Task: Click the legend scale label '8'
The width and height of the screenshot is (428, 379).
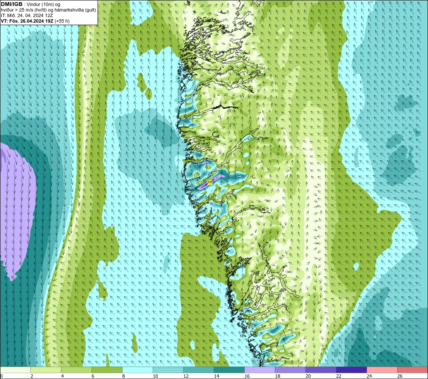Action: [124, 376]
